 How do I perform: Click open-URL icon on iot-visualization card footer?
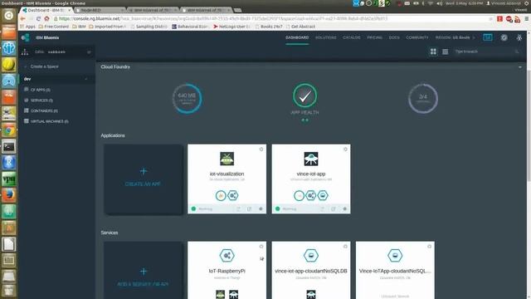click(x=250, y=208)
